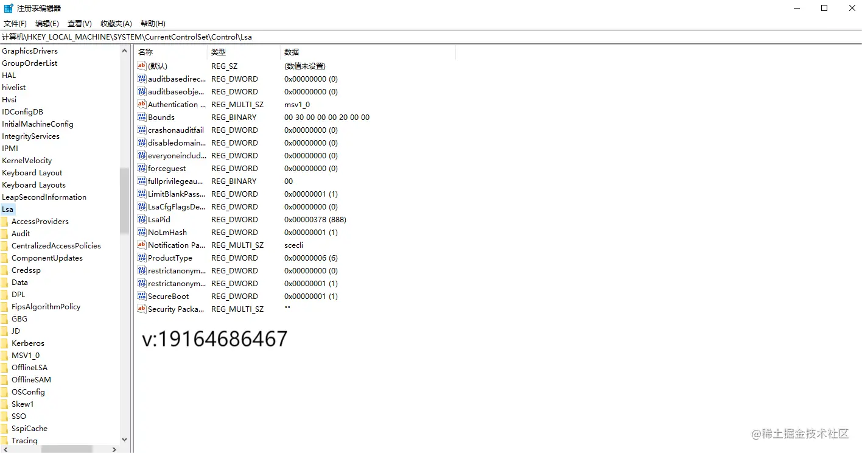Select the Tracing subkey
862x453 pixels.
(x=24, y=441)
